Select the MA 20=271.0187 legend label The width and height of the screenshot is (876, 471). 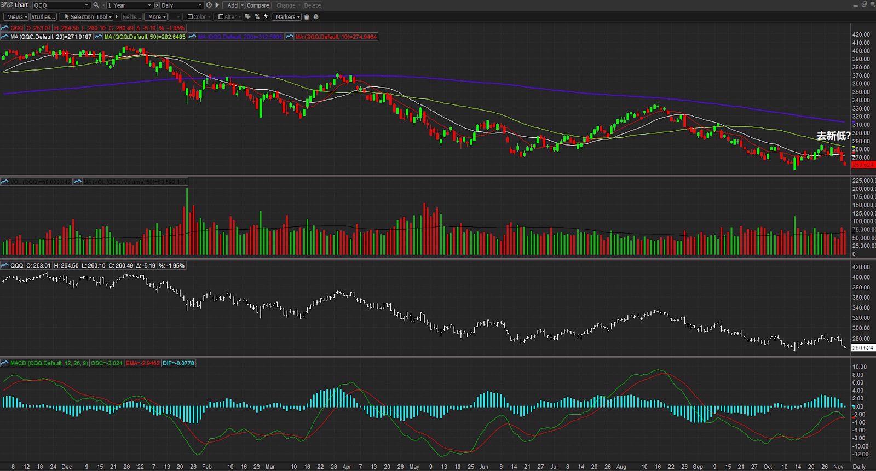51,37
